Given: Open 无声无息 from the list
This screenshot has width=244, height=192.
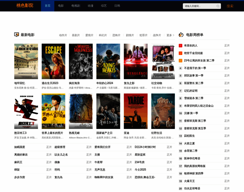Looking at the screenshot, I should pos(100,170).
